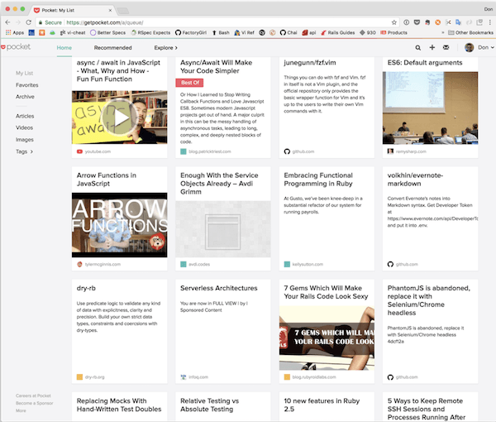
Task: Click the Pocket extension icon in toolbar
Action: pos(417,22)
